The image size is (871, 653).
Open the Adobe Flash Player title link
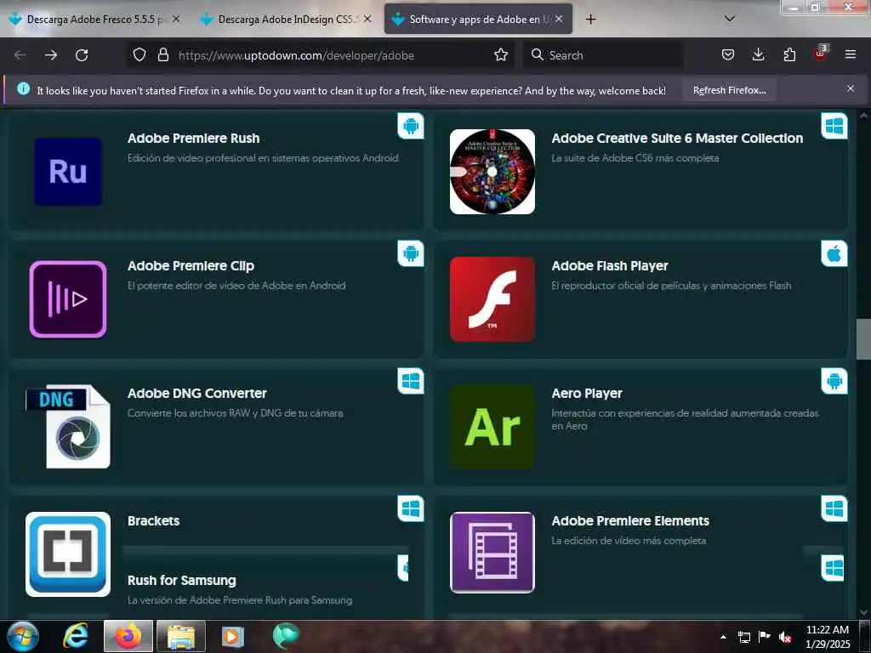[609, 266]
